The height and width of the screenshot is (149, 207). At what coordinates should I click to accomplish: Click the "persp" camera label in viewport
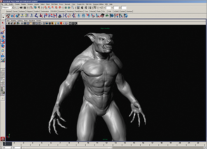105,140
